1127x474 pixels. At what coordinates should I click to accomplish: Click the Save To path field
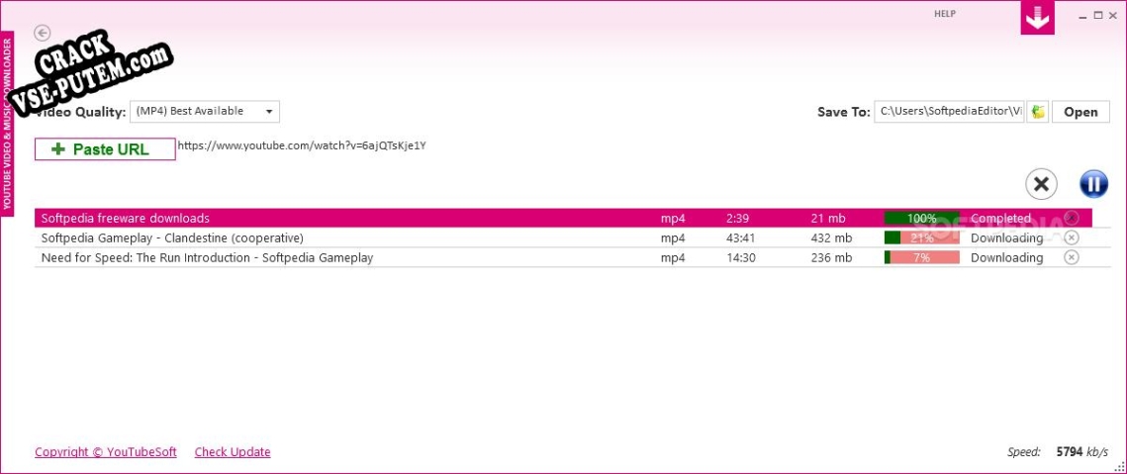pos(949,112)
